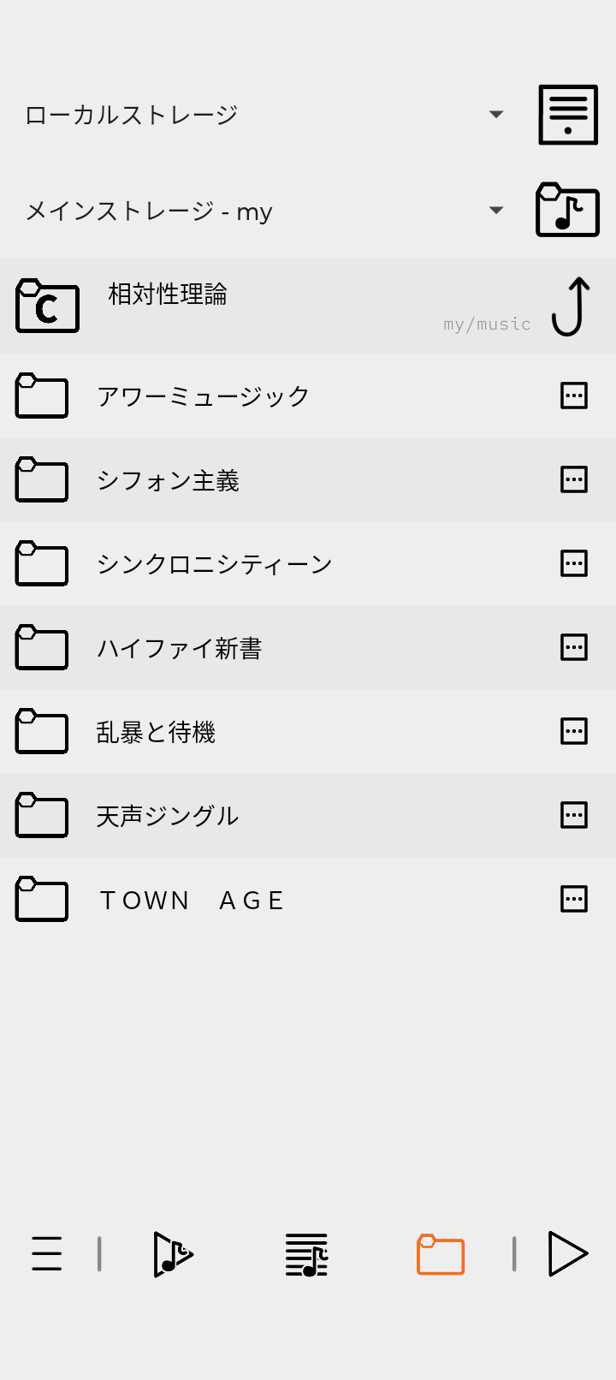
Task: Switch to the now-playing track tab
Action: tap(173, 1255)
